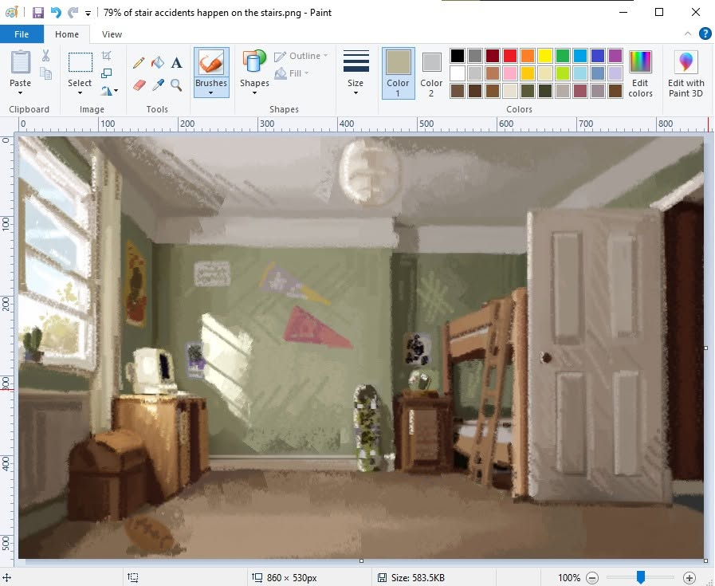Pick the purple color swatch
The height and width of the screenshot is (586, 715).
pyautogui.click(x=615, y=56)
